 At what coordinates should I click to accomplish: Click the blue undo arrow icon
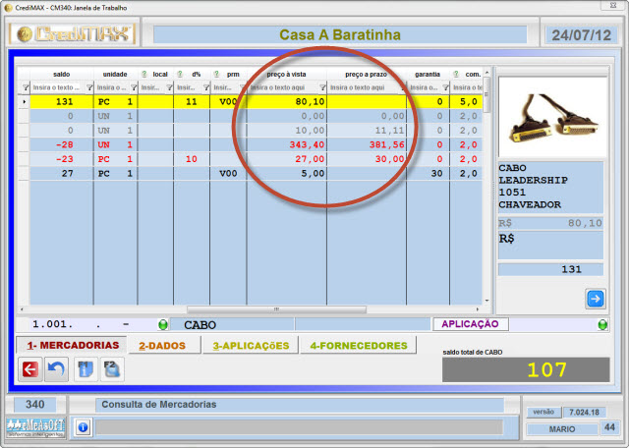[x=56, y=369]
